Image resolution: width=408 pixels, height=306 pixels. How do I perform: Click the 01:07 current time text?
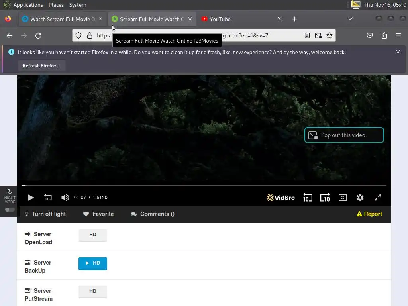click(x=80, y=198)
